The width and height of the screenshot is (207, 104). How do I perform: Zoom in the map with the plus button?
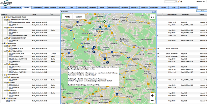pos(152,96)
